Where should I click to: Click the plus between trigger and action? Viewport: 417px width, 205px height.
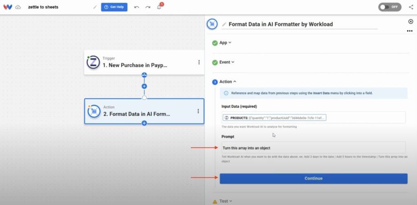pos(144,86)
